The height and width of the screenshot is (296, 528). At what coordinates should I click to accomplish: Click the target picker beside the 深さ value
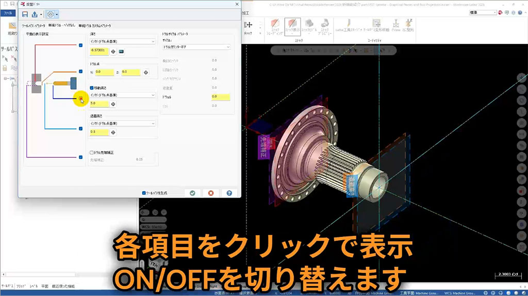click(x=113, y=51)
